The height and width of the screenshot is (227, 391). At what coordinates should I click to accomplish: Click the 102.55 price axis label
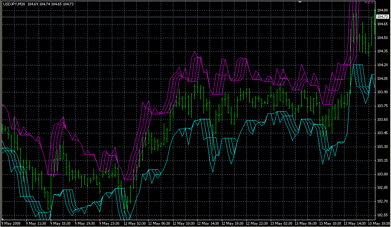383,215
